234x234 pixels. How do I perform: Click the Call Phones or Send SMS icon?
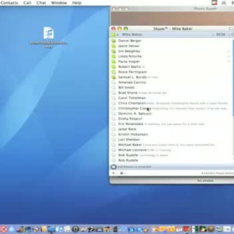point(114,167)
